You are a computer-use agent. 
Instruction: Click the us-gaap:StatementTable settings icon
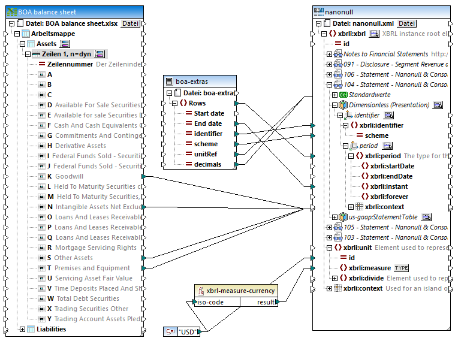[x=426, y=217]
